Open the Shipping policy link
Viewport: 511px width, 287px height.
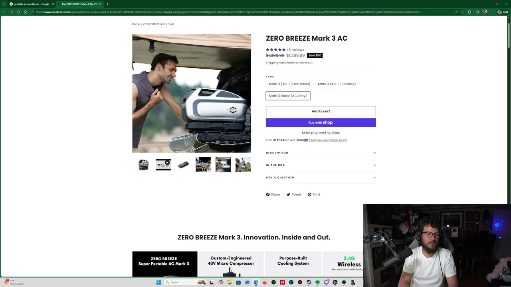point(272,63)
